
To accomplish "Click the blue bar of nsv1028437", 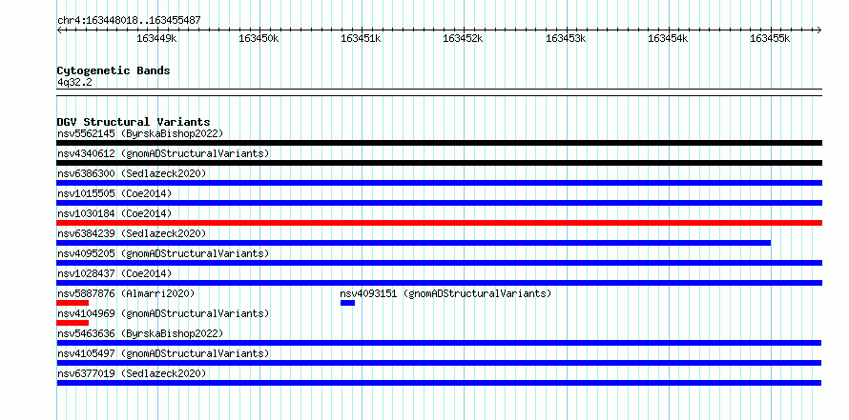I will (x=439, y=283).
